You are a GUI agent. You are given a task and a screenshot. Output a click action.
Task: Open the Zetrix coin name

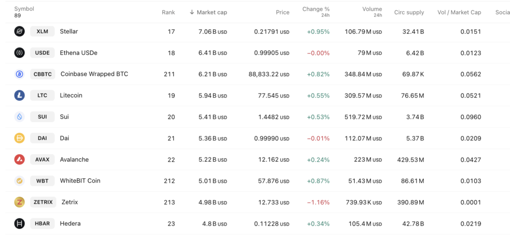point(70,202)
